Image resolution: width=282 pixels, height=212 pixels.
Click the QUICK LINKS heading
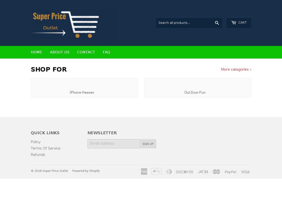[x=45, y=133]
